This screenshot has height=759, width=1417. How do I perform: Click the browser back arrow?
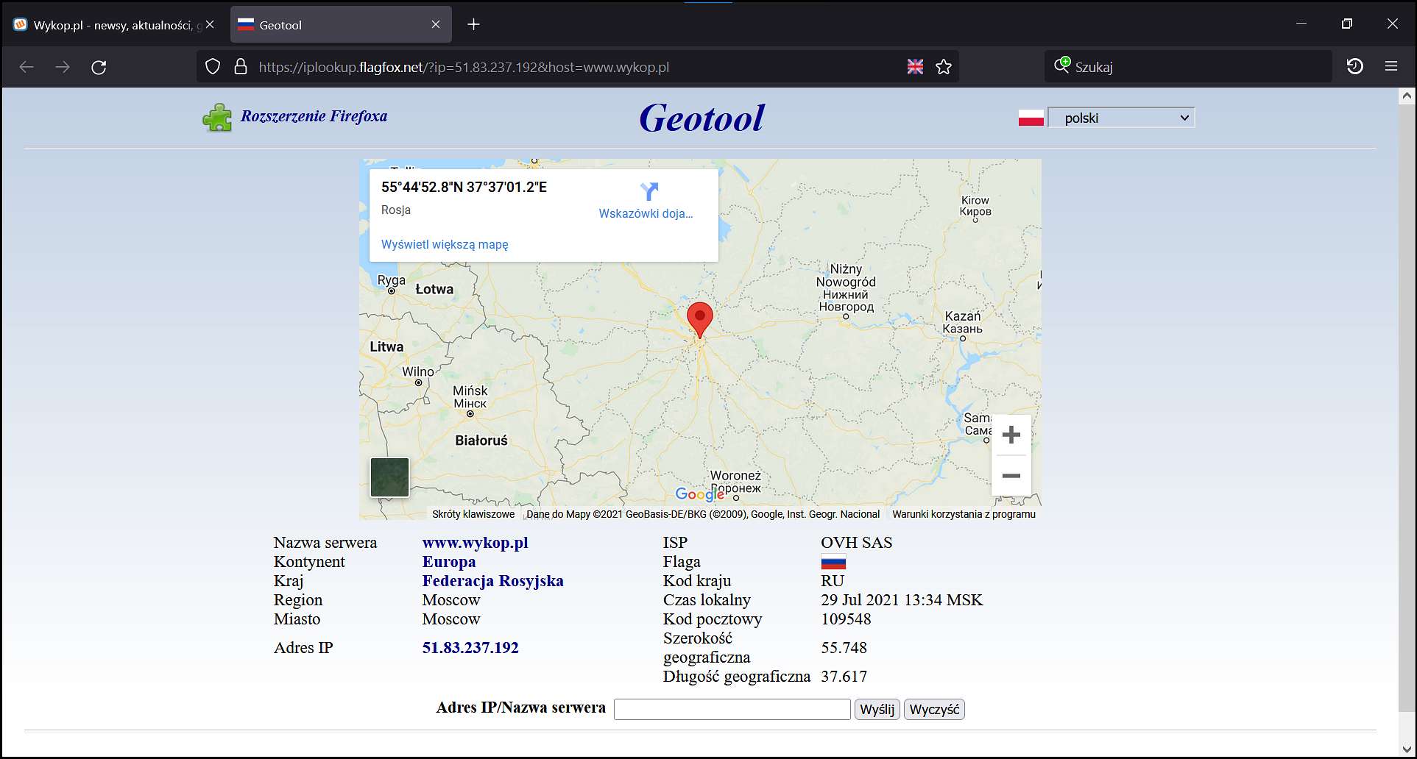26,67
